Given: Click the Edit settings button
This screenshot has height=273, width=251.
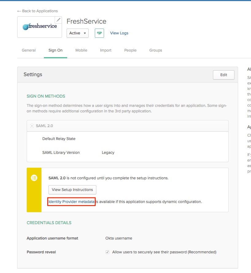Looking at the screenshot, I should tap(223, 75).
